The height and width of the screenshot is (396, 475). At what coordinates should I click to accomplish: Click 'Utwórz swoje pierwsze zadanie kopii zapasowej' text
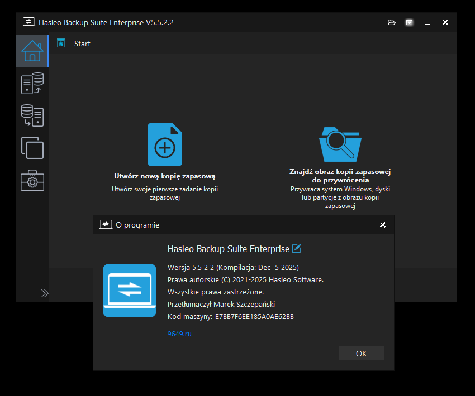165,193
